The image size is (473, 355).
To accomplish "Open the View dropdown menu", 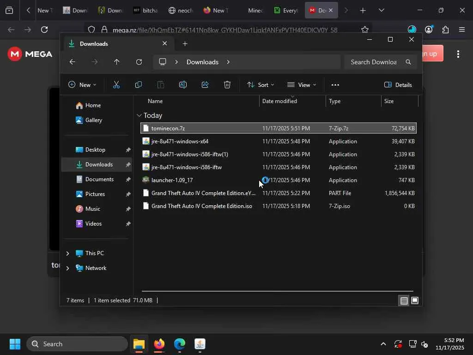I will (301, 85).
